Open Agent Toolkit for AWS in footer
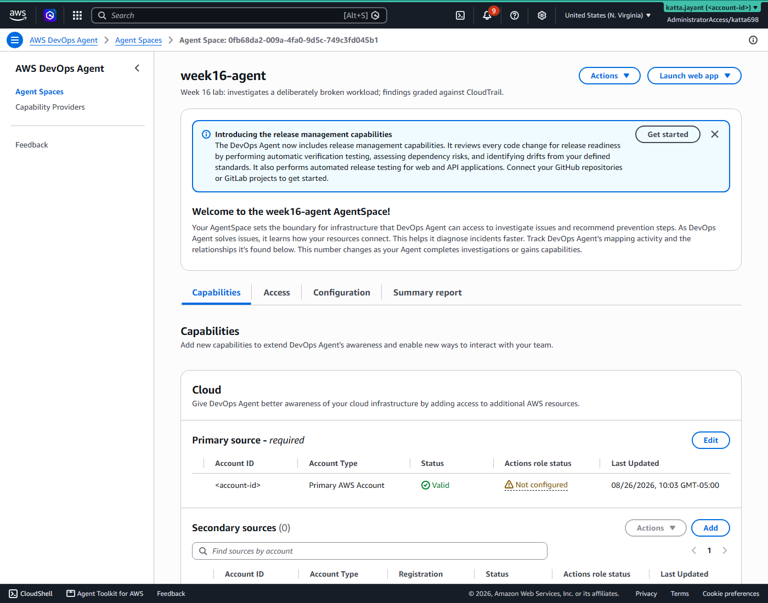This screenshot has height=603, width=768. [105, 594]
